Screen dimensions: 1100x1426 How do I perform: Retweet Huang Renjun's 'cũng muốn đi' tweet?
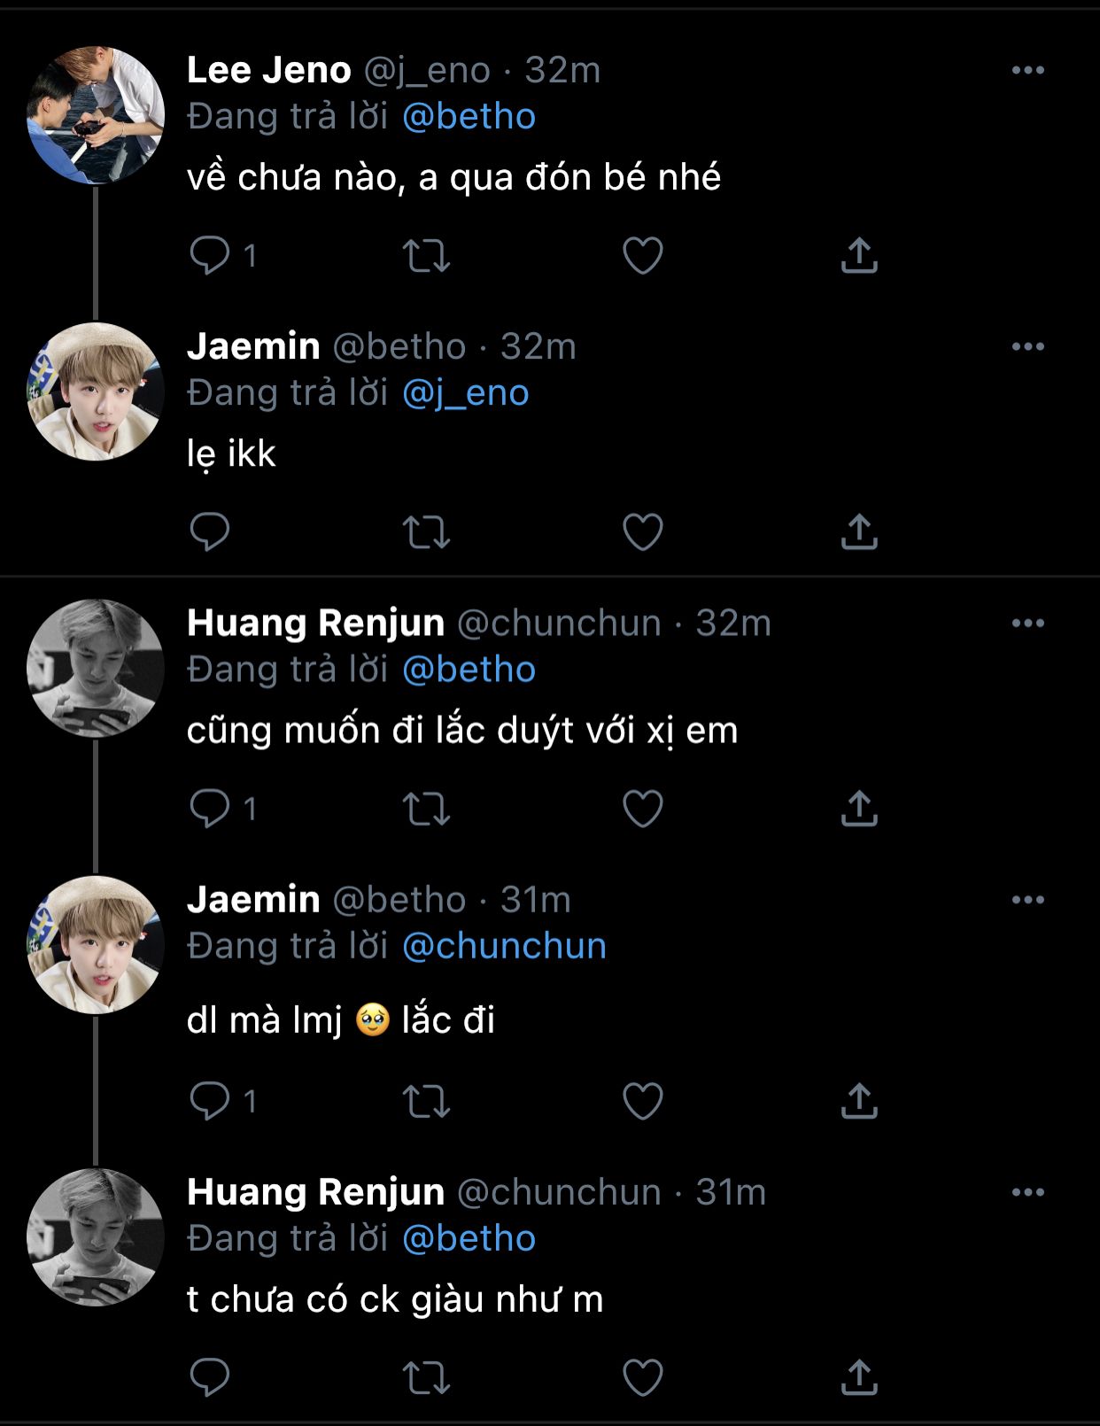pos(426,809)
